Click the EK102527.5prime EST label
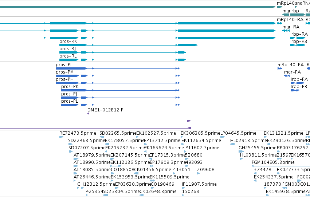The height and width of the screenshot is (197, 310). tap(156, 133)
